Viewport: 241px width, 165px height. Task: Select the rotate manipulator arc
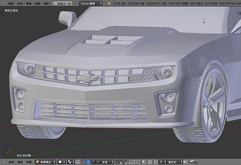[93, 162]
